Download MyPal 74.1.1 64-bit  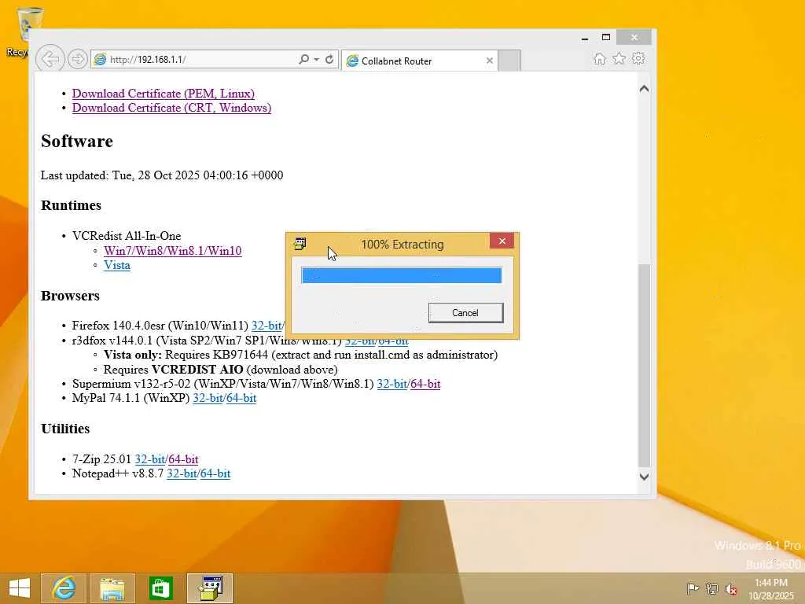[x=241, y=398]
